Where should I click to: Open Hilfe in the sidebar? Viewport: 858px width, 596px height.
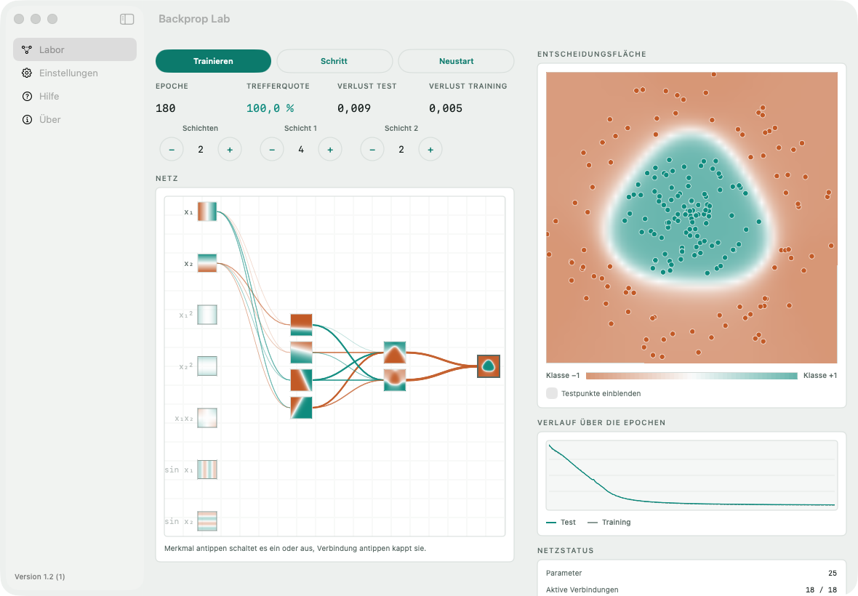pos(75,96)
